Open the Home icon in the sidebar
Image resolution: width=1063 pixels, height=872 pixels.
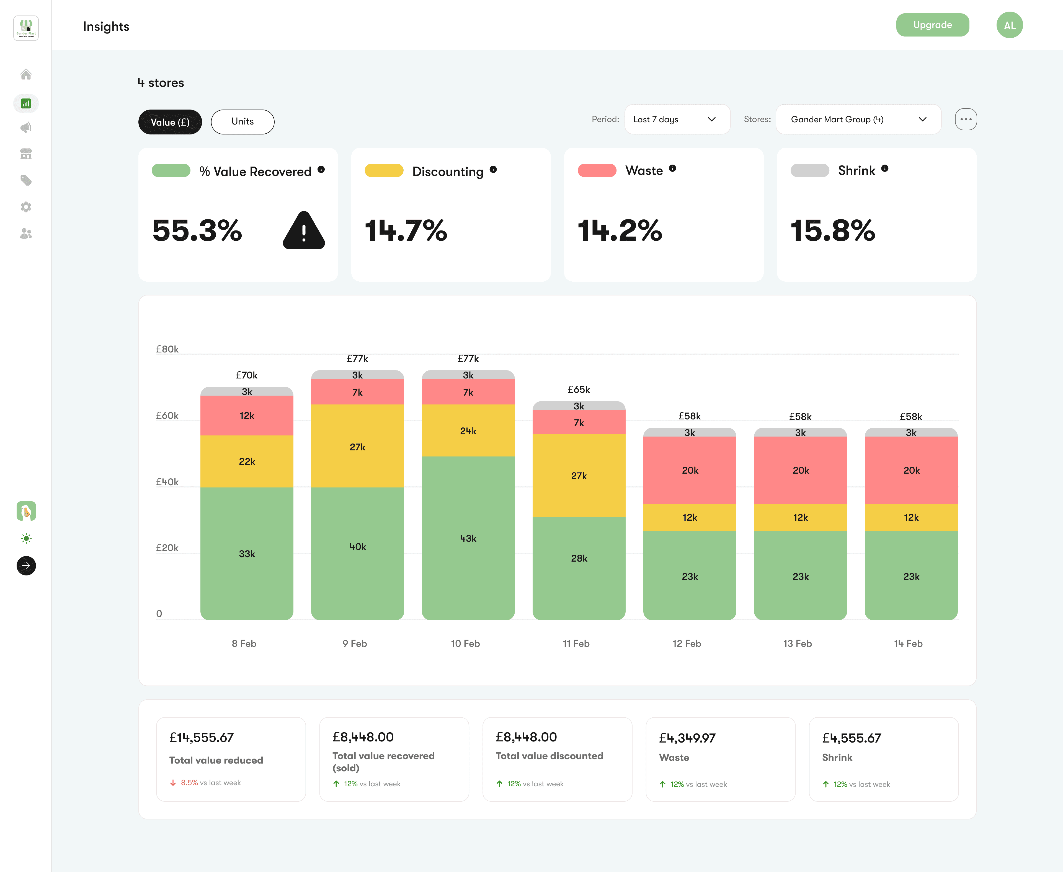pyautogui.click(x=26, y=74)
